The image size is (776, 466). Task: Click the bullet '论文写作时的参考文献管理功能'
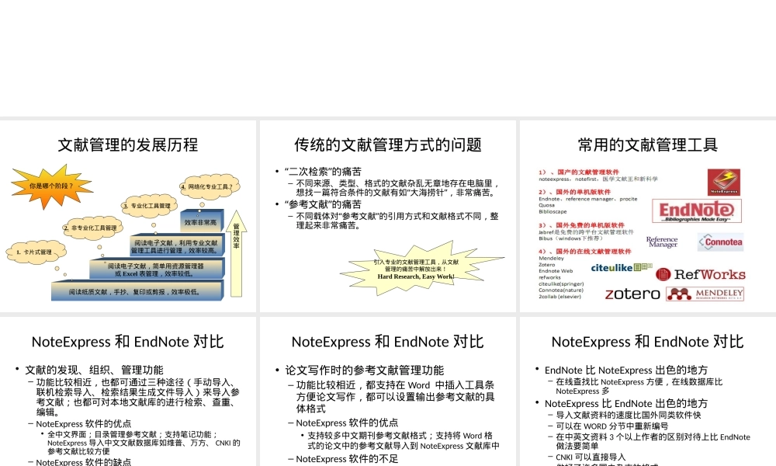click(364, 370)
